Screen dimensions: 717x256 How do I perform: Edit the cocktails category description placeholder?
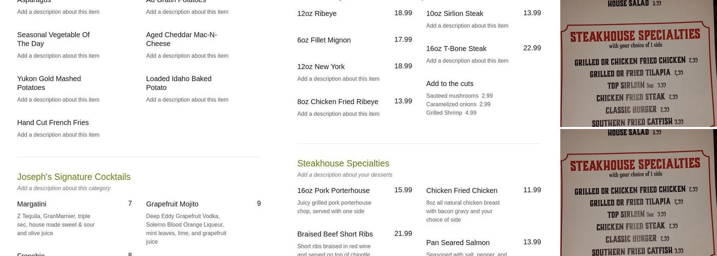click(64, 188)
